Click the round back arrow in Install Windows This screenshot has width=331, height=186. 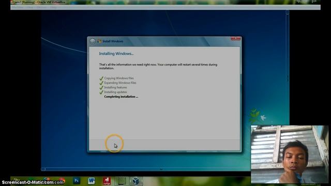[93, 41]
